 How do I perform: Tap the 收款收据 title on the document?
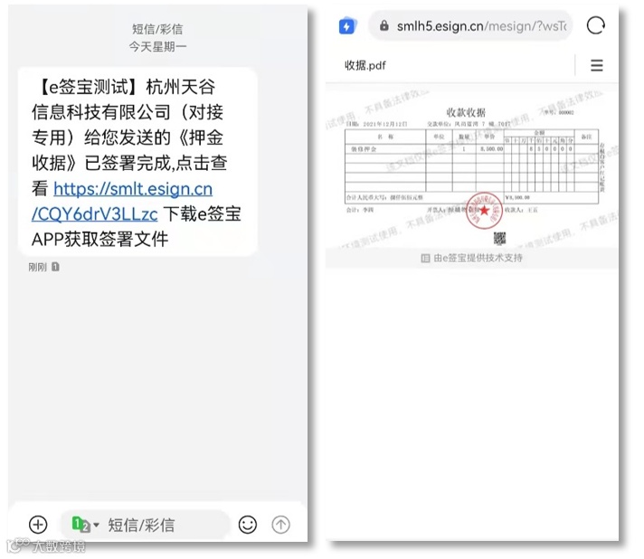coord(466,112)
